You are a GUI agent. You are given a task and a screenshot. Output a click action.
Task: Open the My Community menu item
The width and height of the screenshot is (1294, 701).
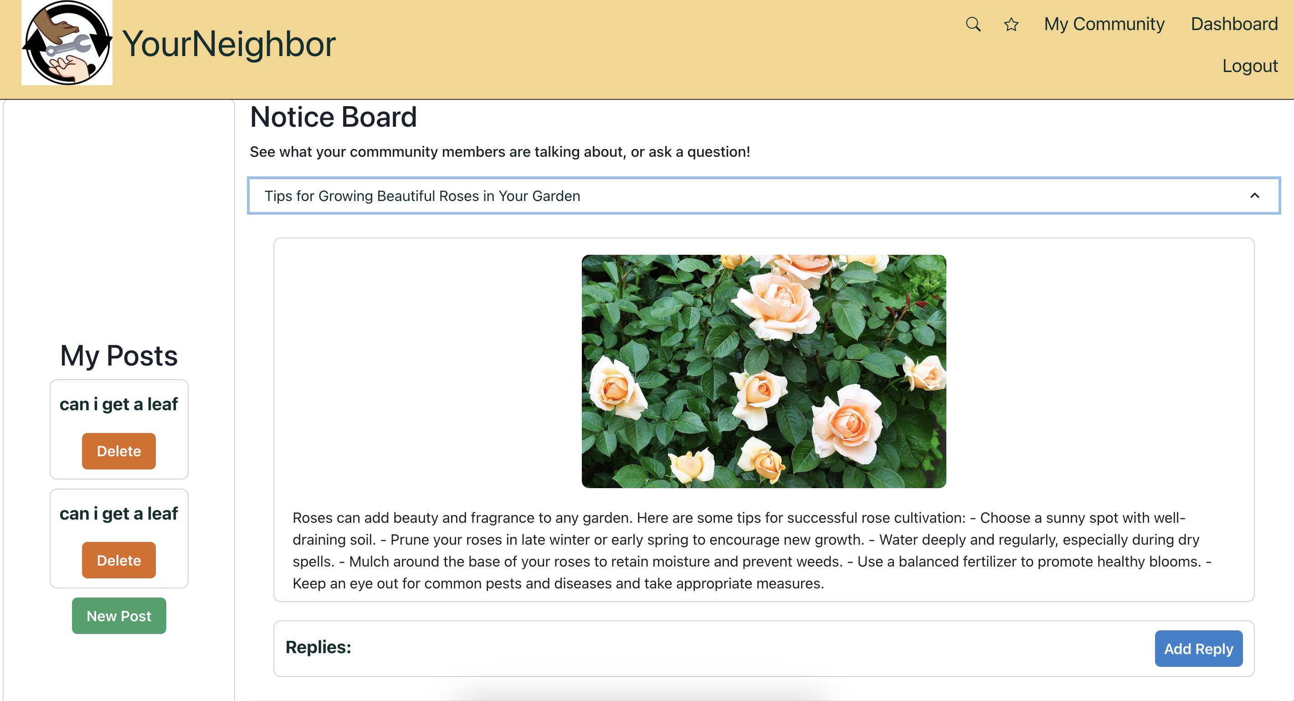click(x=1104, y=24)
